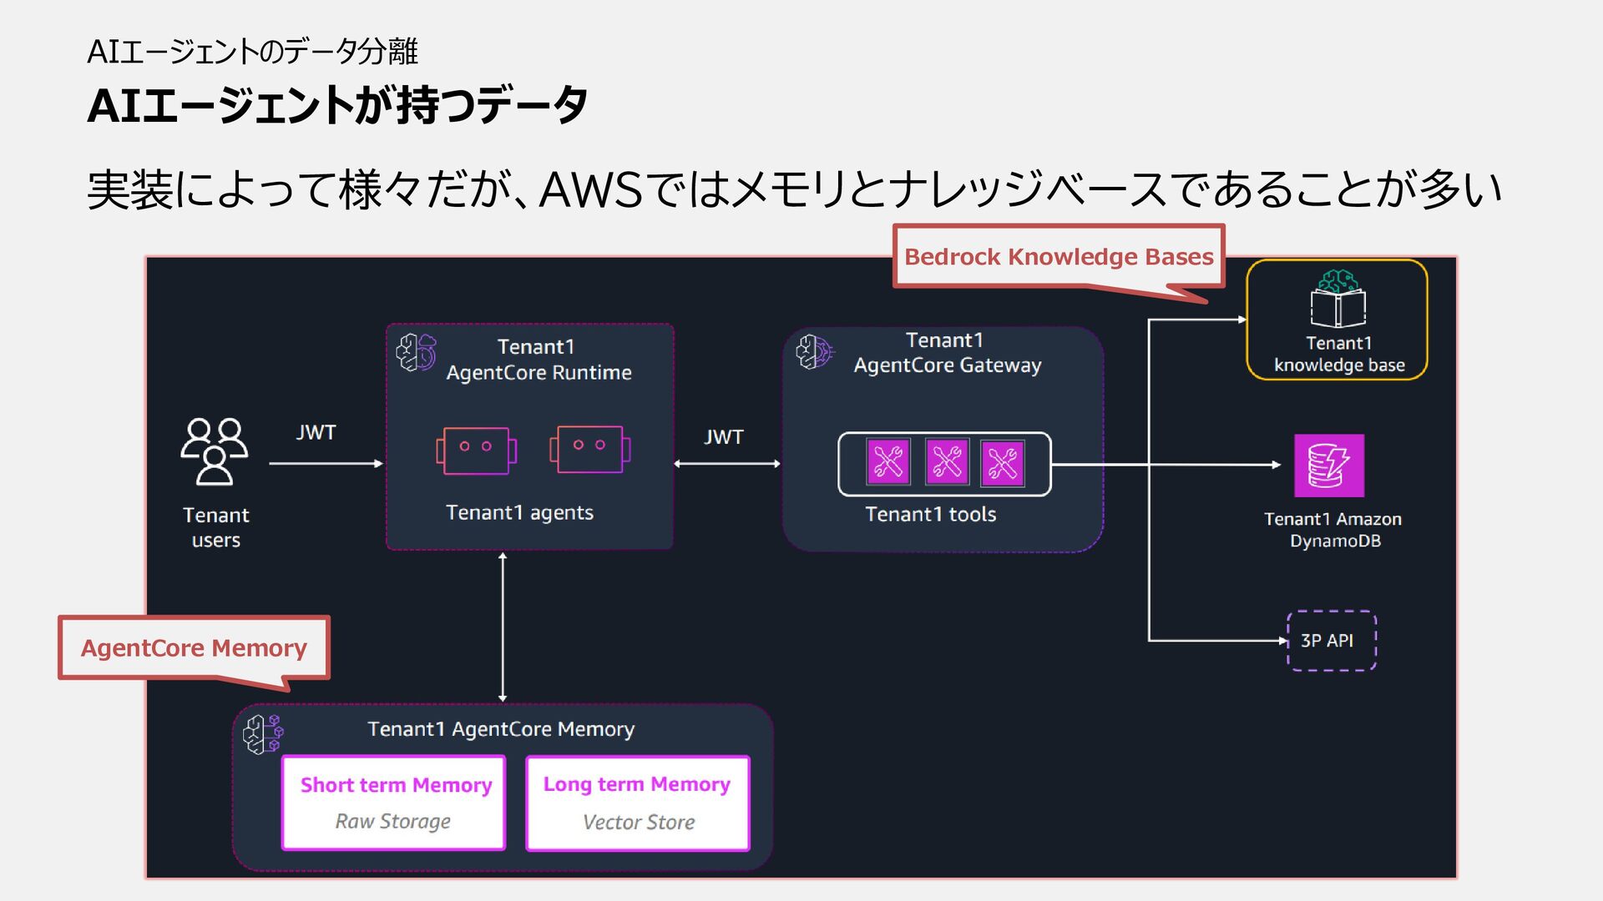Click the Tenant users people icon
The image size is (1603, 901).
[x=215, y=451]
